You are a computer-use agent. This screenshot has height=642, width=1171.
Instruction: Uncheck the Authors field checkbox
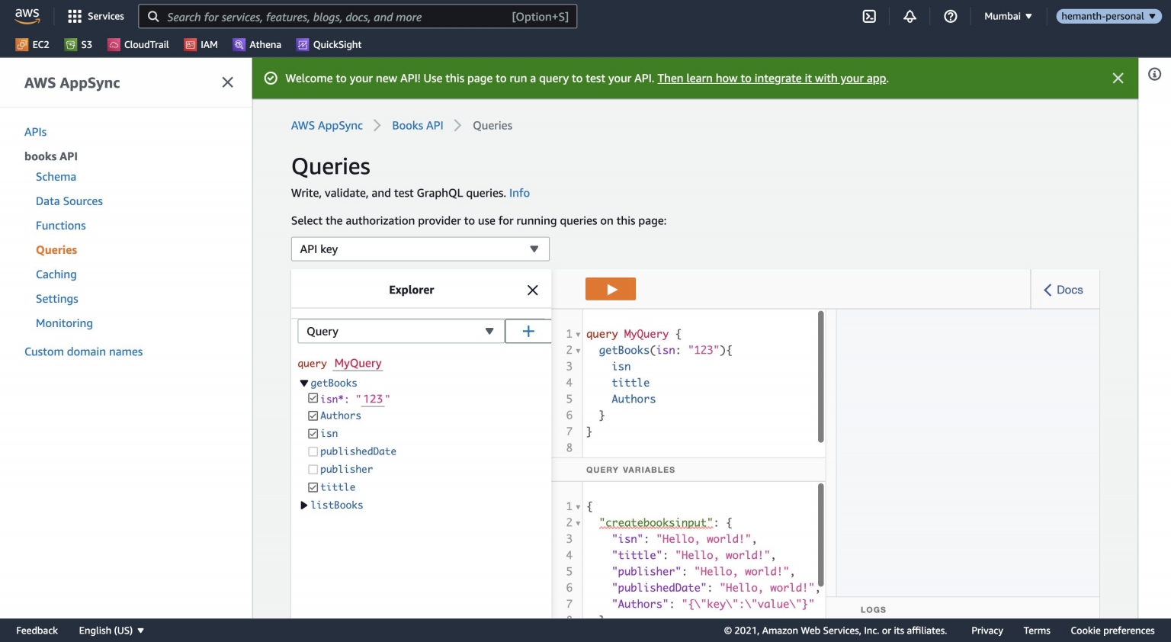click(x=313, y=416)
